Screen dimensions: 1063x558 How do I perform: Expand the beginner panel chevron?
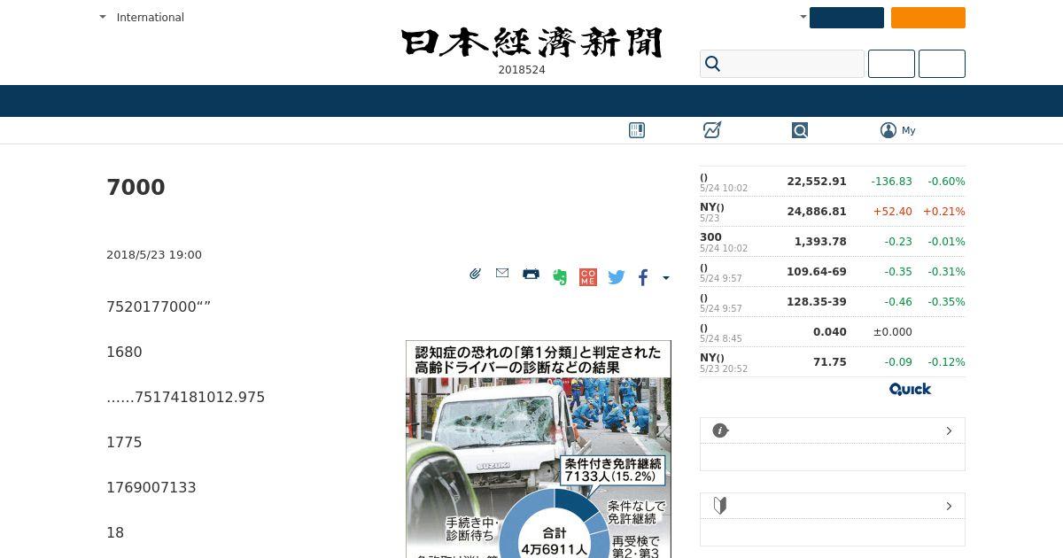(949, 506)
